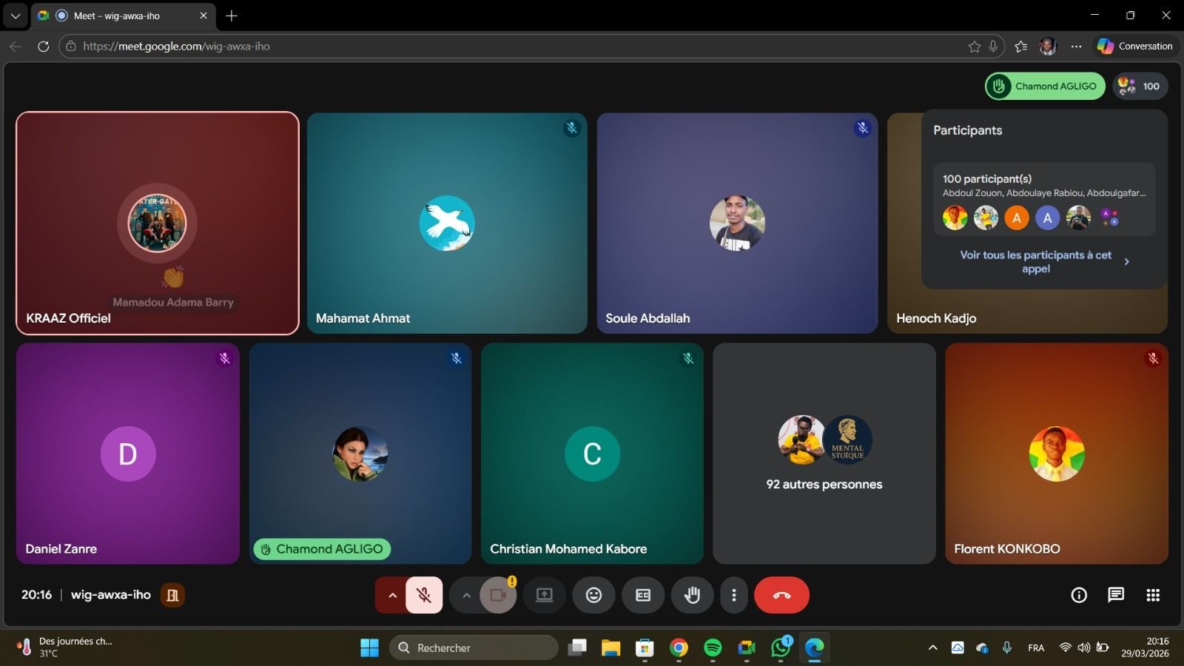Open the clock and date 29/03/2026
This screenshot has width=1184, height=666.
[1145, 647]
